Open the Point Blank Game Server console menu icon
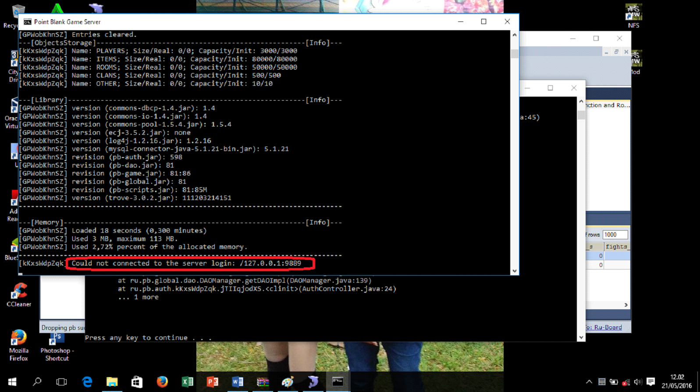Viewport: 700px width, 392px height. point(28,22)
